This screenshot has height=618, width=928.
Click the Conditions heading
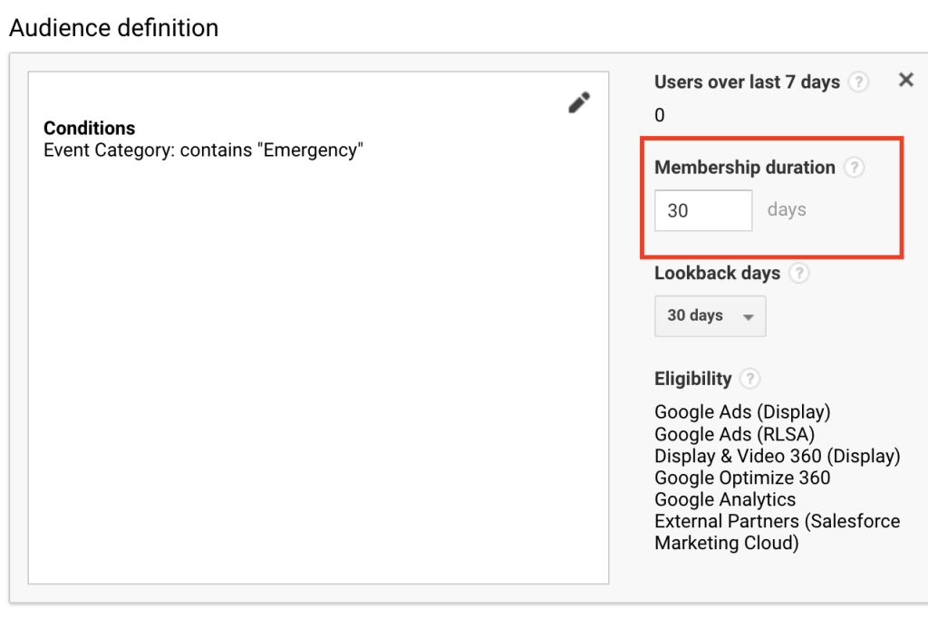click(90, 128)
